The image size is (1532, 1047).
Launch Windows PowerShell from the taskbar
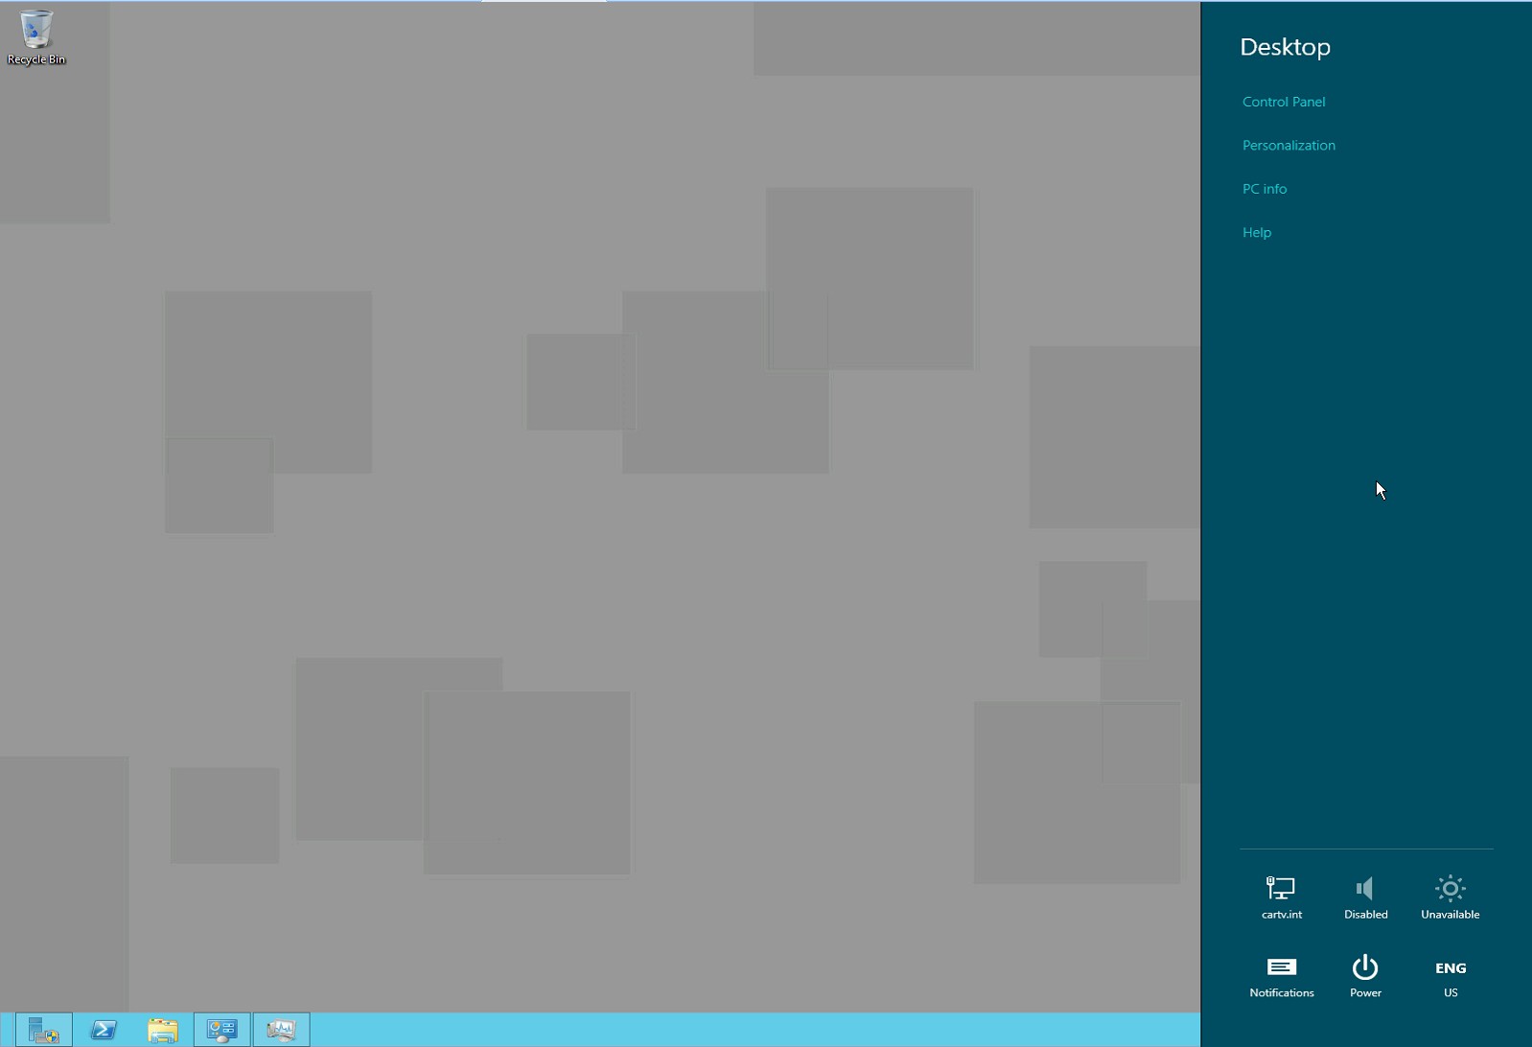tap(104, 1030)
